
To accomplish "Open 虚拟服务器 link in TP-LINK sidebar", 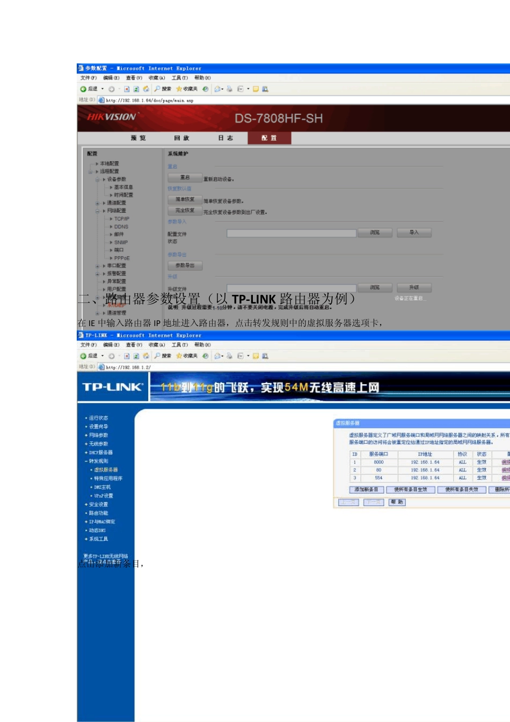I will [105, 470].
